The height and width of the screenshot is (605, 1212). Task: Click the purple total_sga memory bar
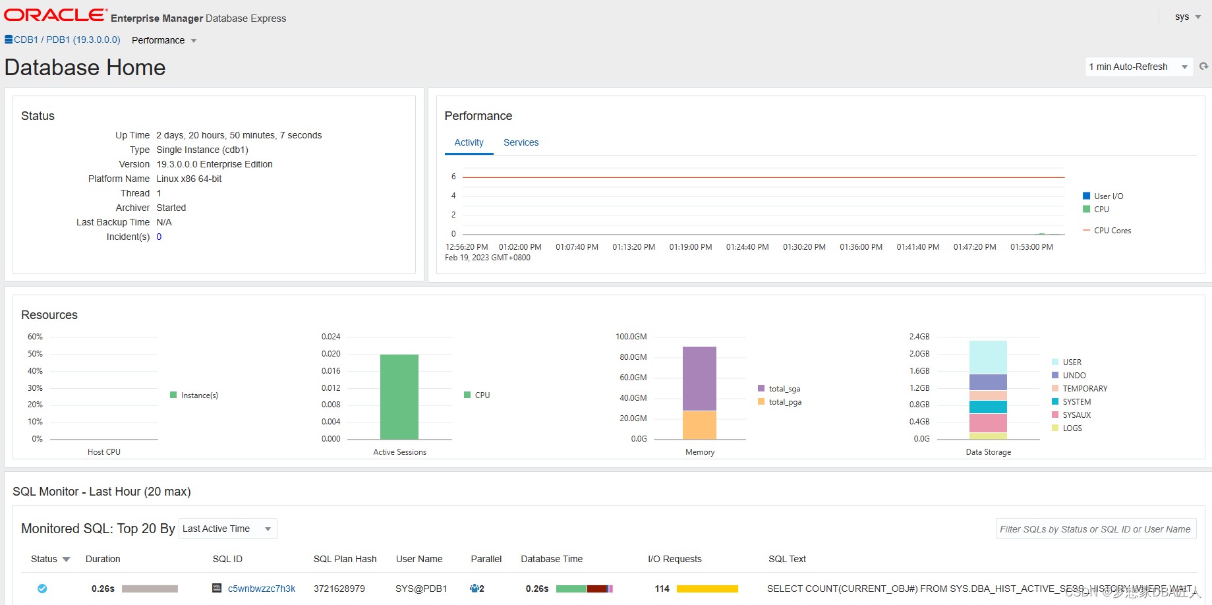[x=699, y=378]
